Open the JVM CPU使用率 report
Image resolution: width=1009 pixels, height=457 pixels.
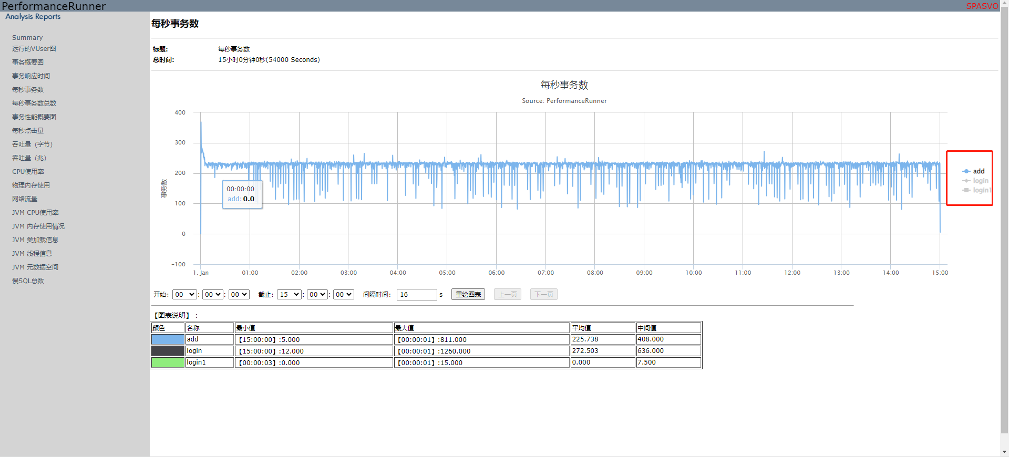35,213
